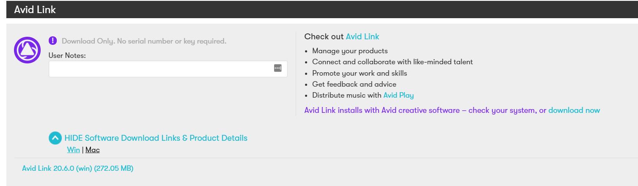
Task: Click 'Manage your products' bullet text
Action: (x=350, y=51)
